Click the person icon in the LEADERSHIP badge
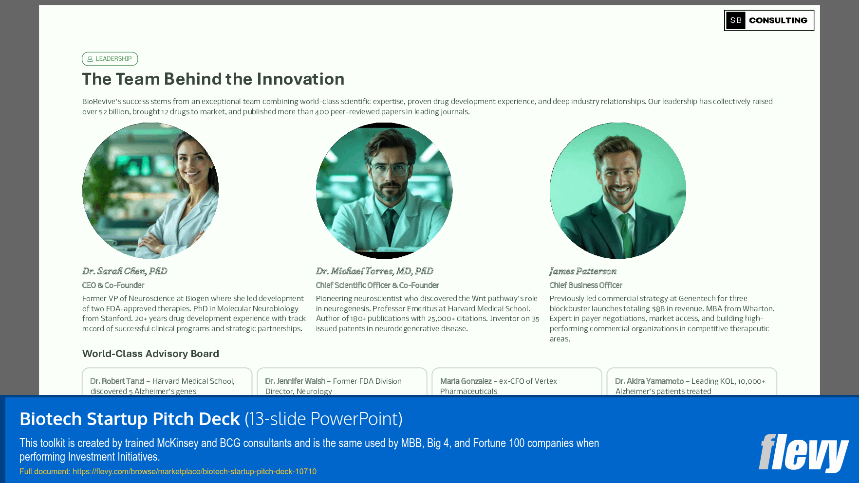The image size is (859, 483). [x=90, y=59]
